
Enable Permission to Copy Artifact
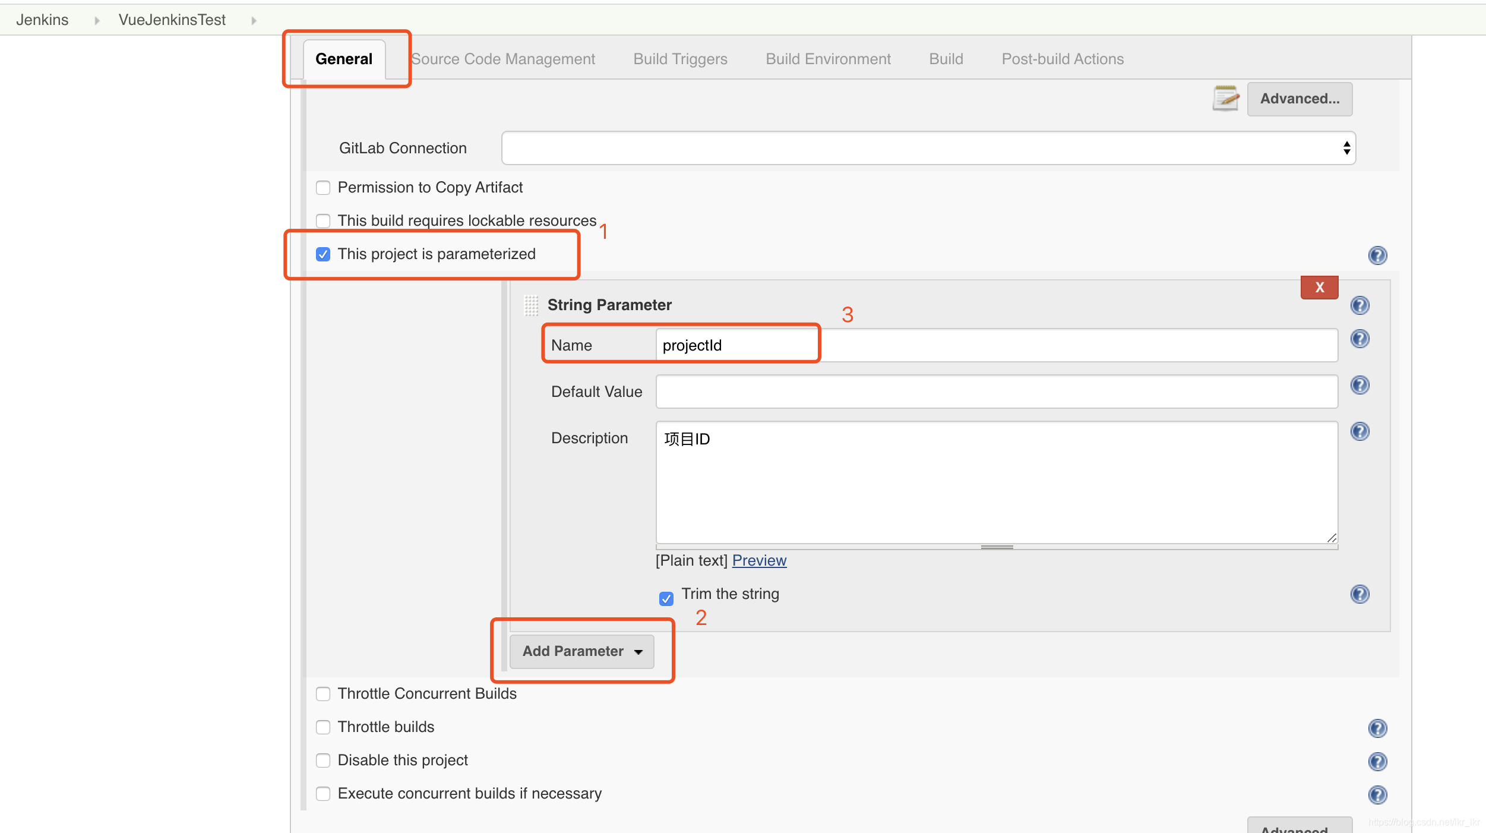(323, 188)
